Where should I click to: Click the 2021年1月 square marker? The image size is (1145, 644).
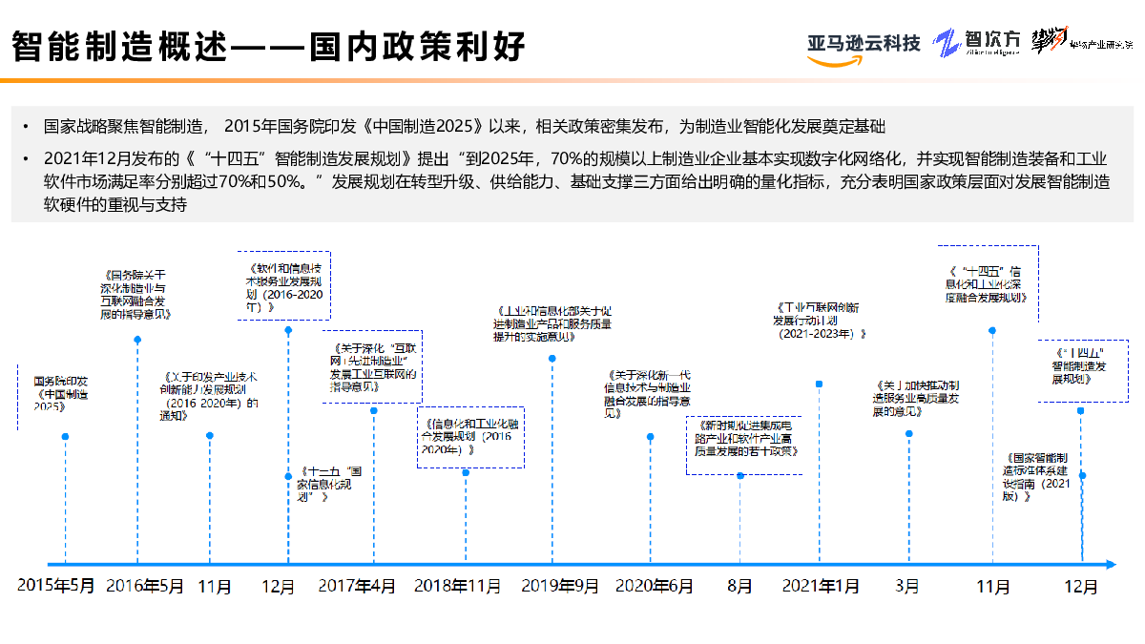(x=819, y=384)
